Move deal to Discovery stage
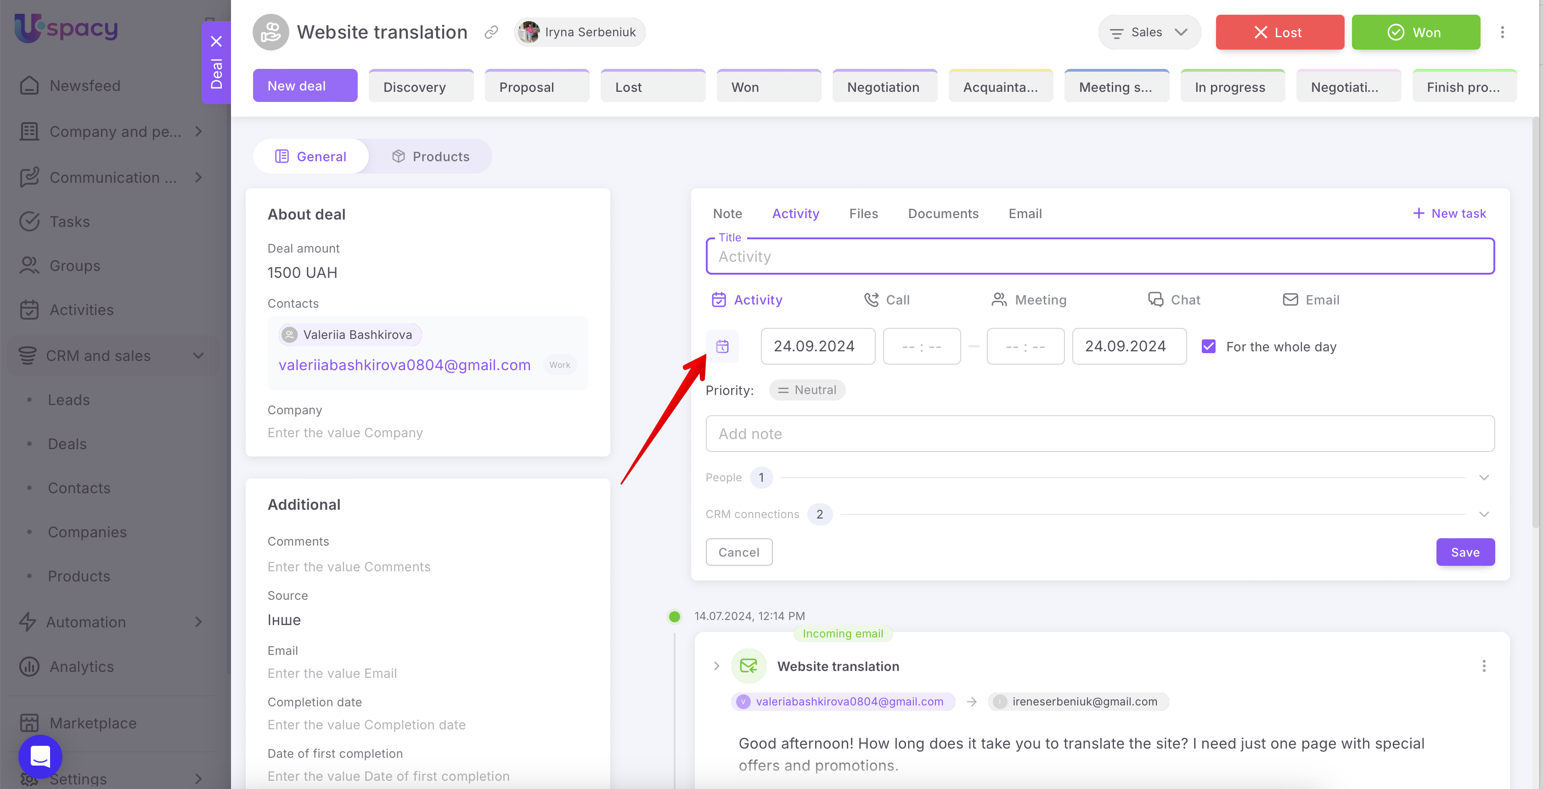Screen dimensions: 1543x789 pos(421,87)
